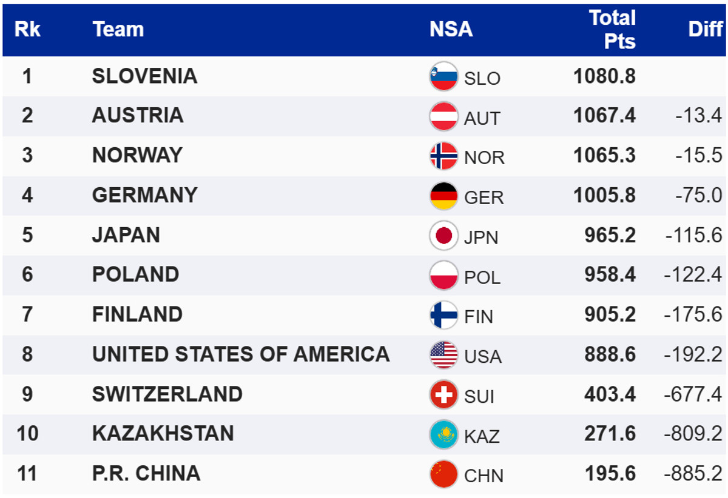Click the Slovenia flag icon
728x498 pixels.
tap(443, 77)
